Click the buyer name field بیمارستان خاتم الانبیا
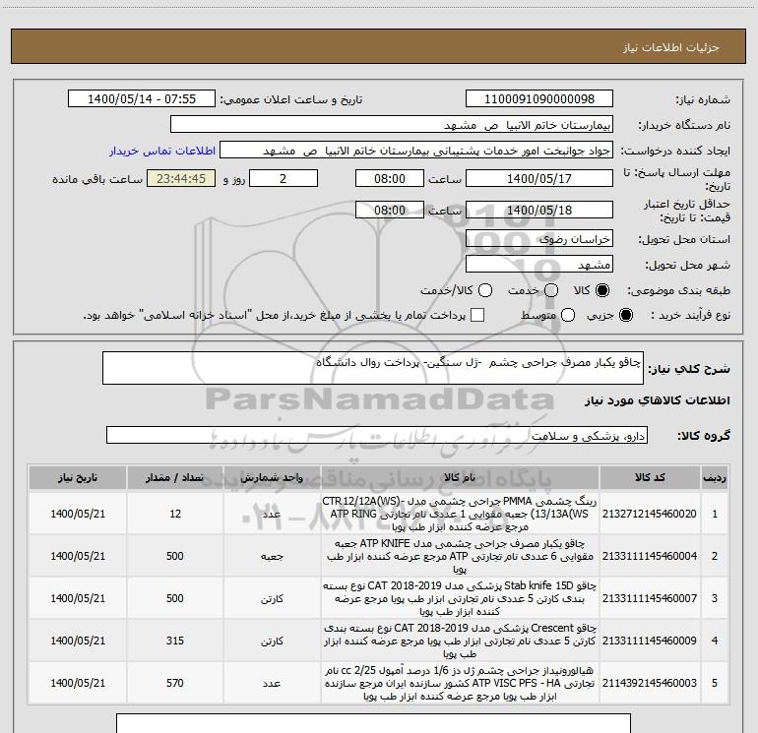This screenshot has height=733, width=758. 392,125
